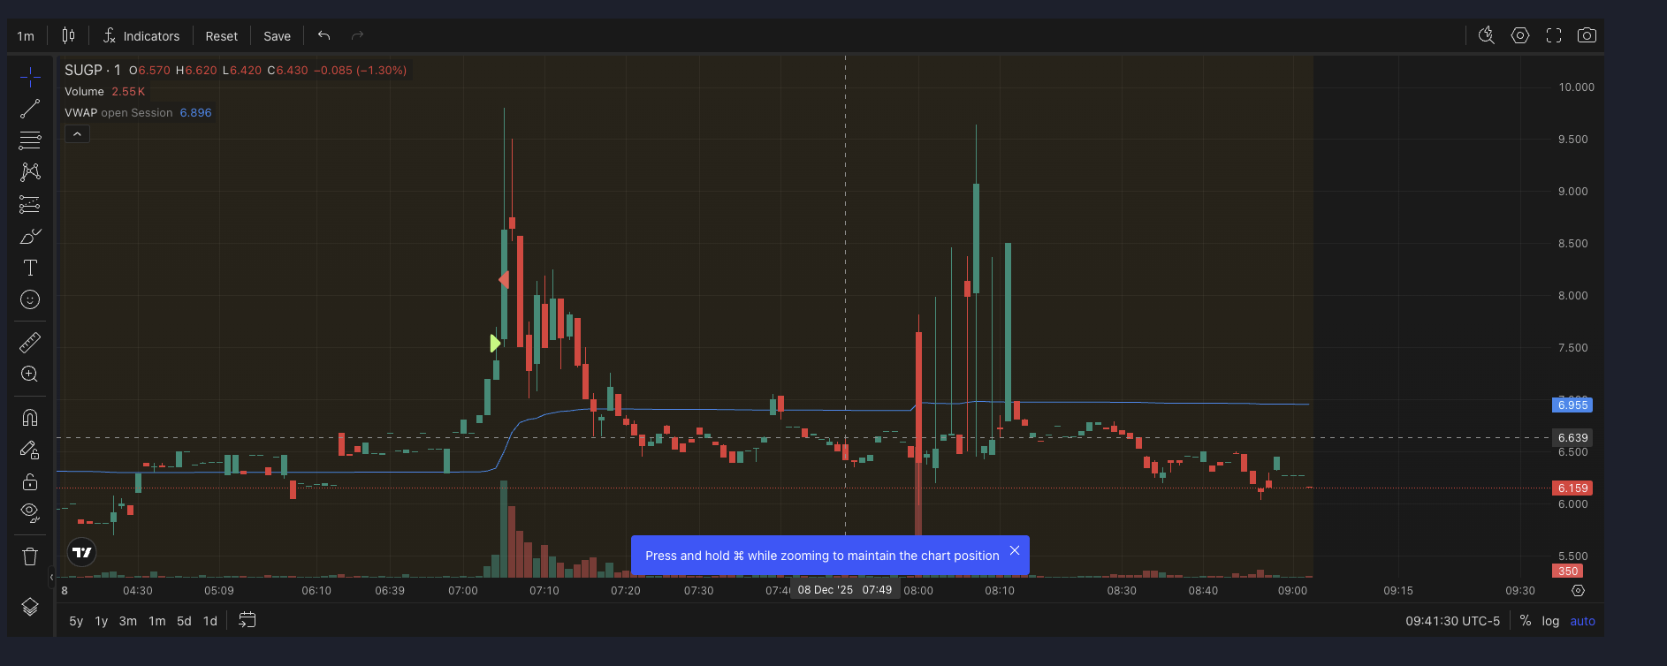The height and width of the screenshot is (666, 1667).
Task: Select the brush drawing tool
Action: click(x=30, y=237)
